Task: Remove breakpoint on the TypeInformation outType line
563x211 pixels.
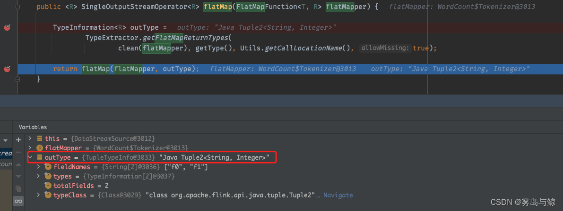Action: [x=7, y=27]
